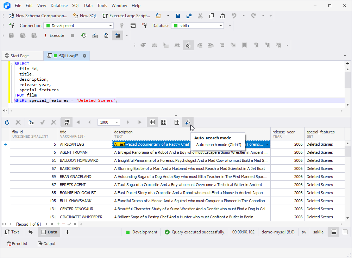
Task: Open dropdown arrow in AFRICAN EGG description cell
Action: tap(267, 145)
